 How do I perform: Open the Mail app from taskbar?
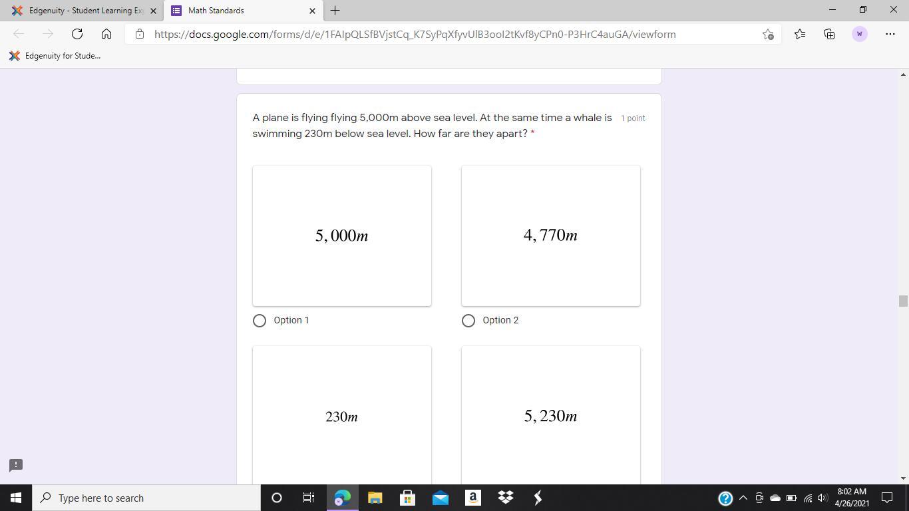[x=440, y=498]
